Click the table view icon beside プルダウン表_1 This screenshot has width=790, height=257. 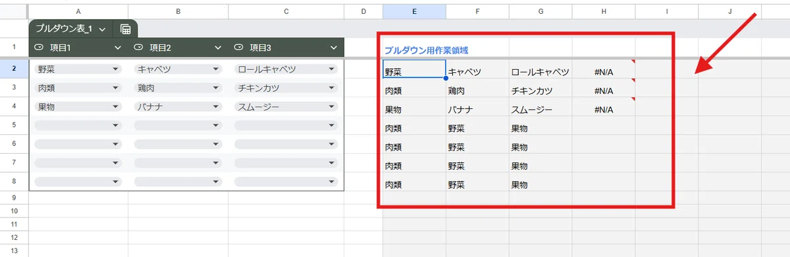pos(125,29)
